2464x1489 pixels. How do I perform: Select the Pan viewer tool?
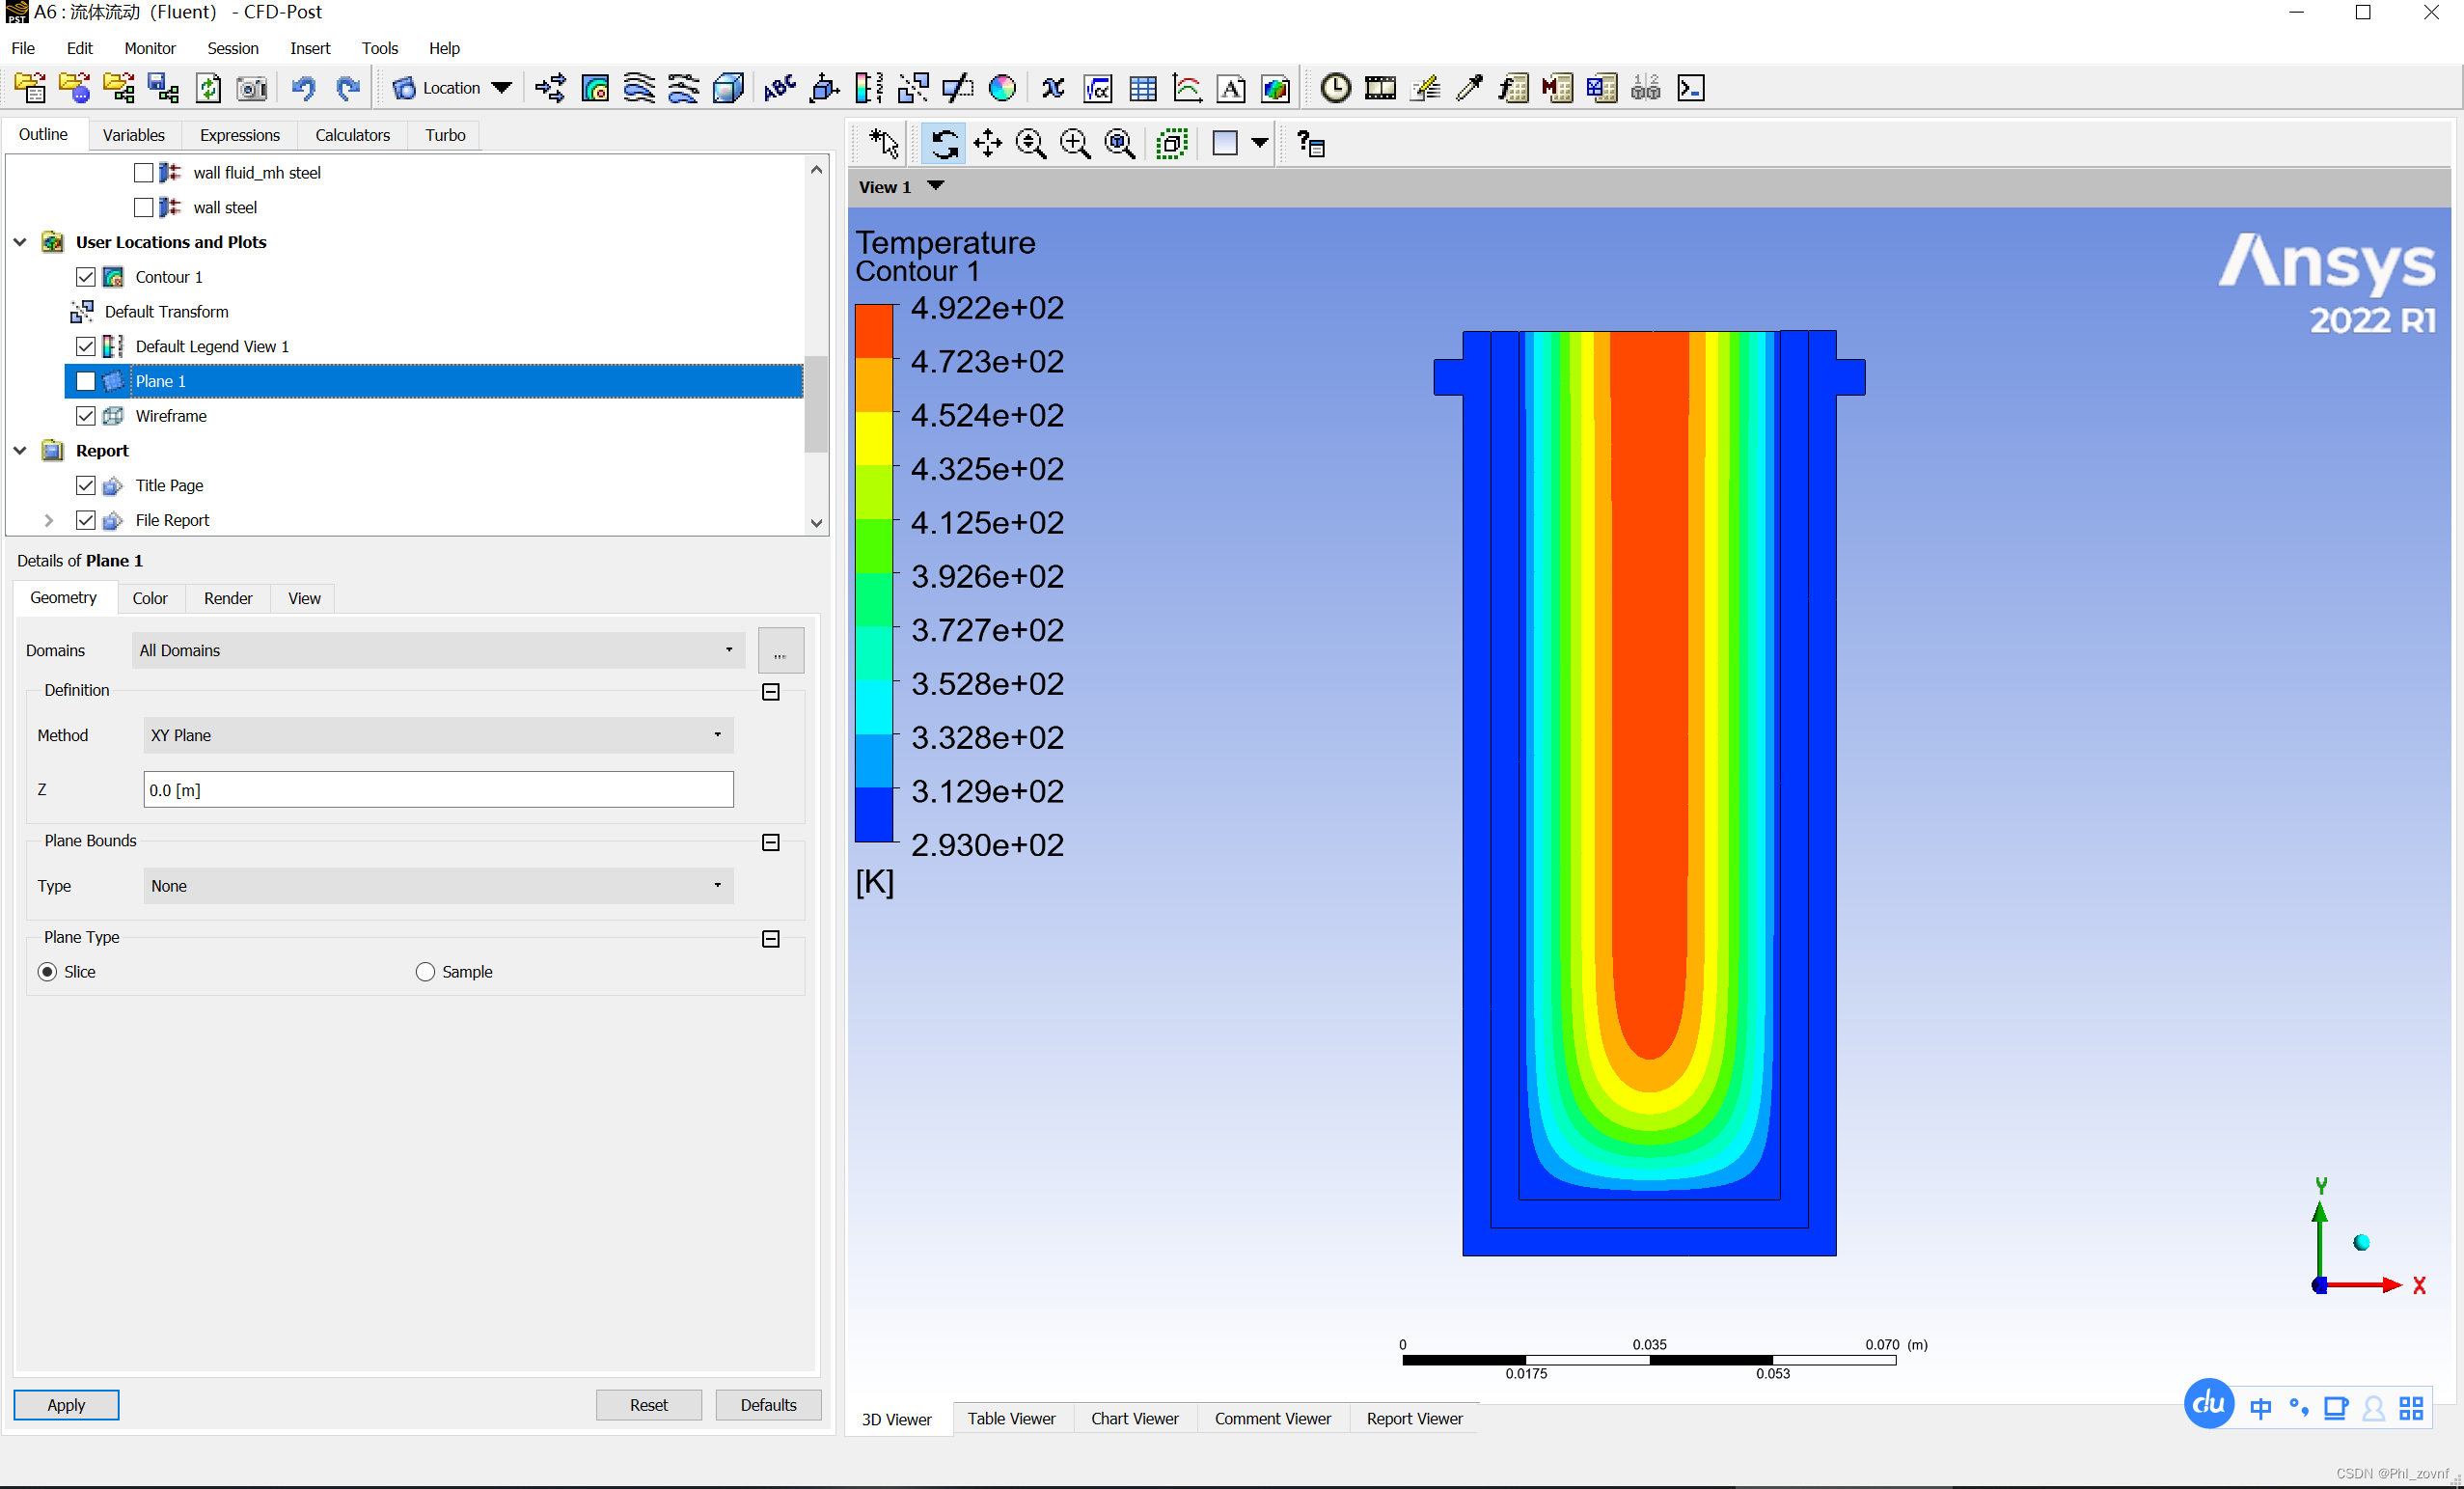[x=987, y=144]
